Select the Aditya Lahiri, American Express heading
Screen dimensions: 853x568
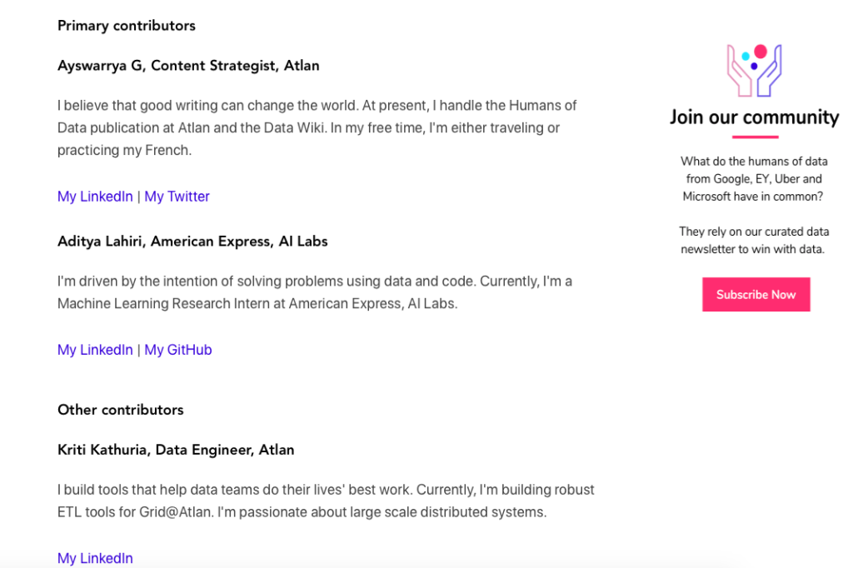click(x=192, y=242)
